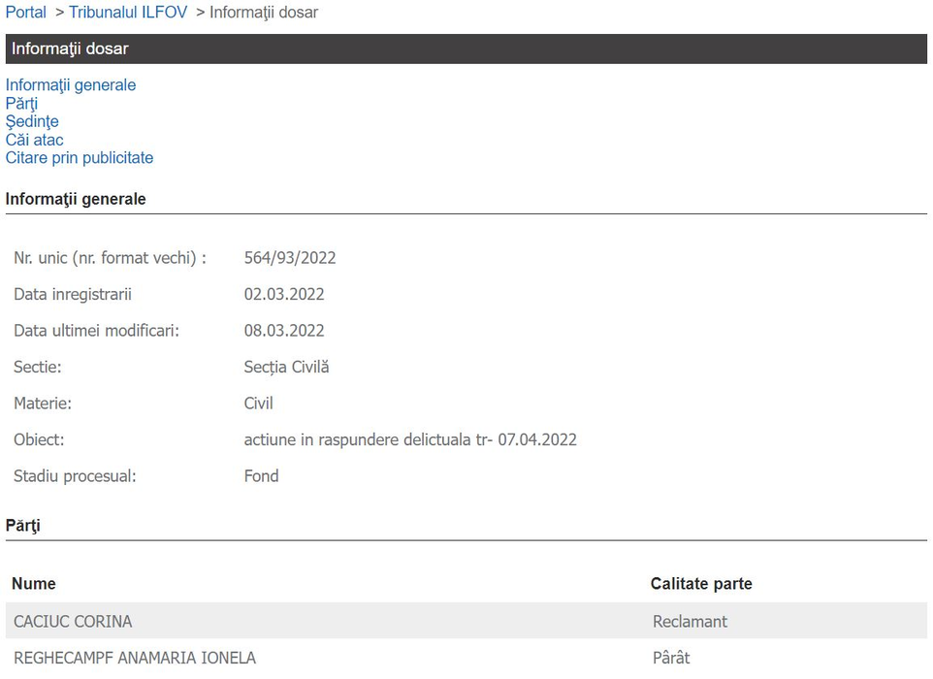Click the Materie value Civil
The width and height of the screenshot is (933, 679).
coord(258,403)
